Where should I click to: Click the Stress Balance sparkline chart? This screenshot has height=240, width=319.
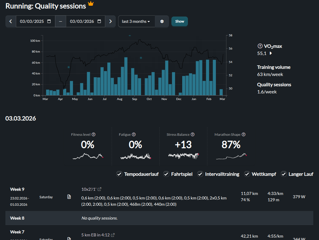[x=183, y=156]
